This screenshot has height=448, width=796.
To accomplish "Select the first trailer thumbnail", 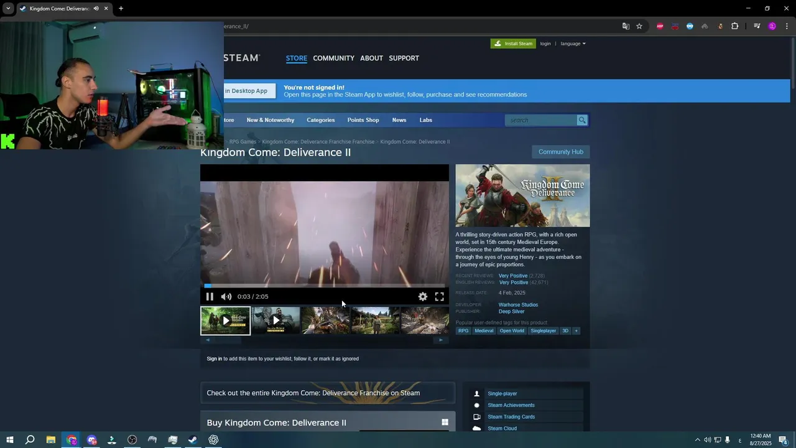I will point(225,320).
